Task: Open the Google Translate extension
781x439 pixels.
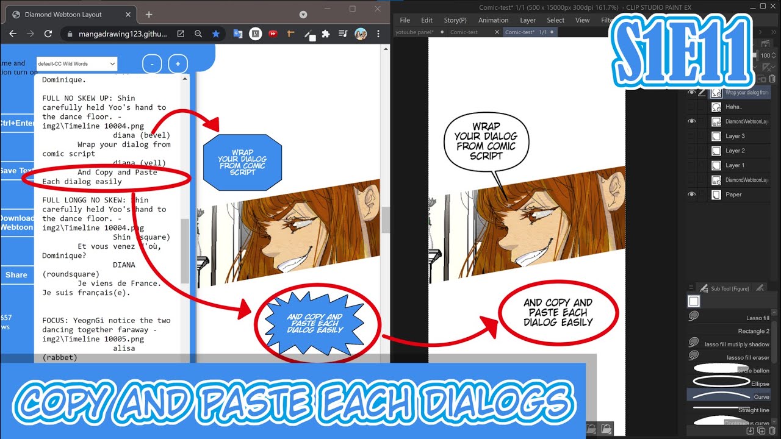Action: coord(238,34)
